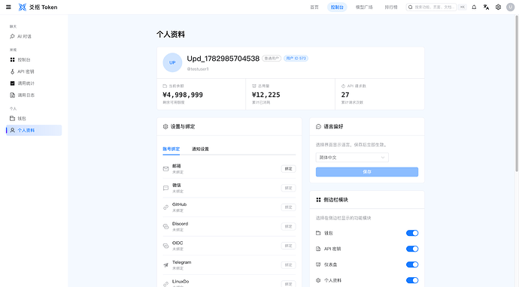The width and height of the screenshot is (519, 287).
Task: Toggle the 仪表盘 sidebar module switch
Action: pos(412,264)
